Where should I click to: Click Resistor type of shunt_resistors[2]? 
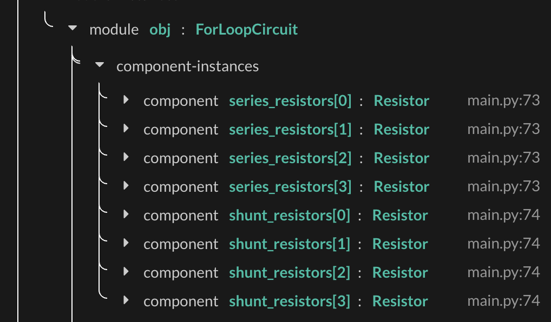399,272
